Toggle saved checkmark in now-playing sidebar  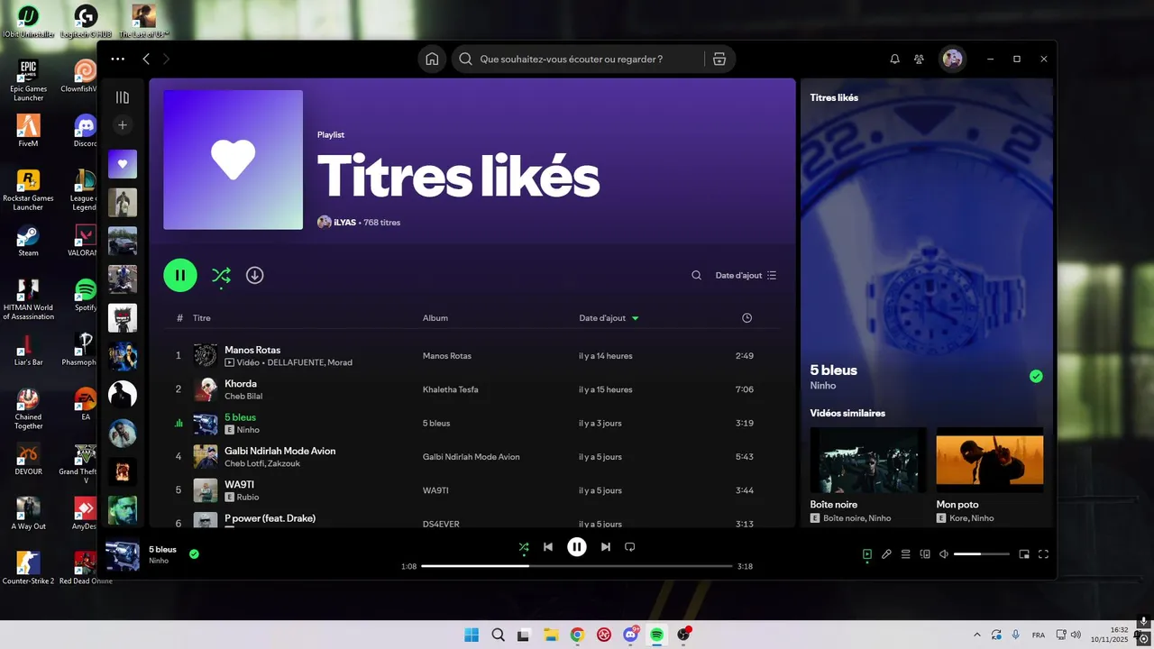tap(1036, 376)
